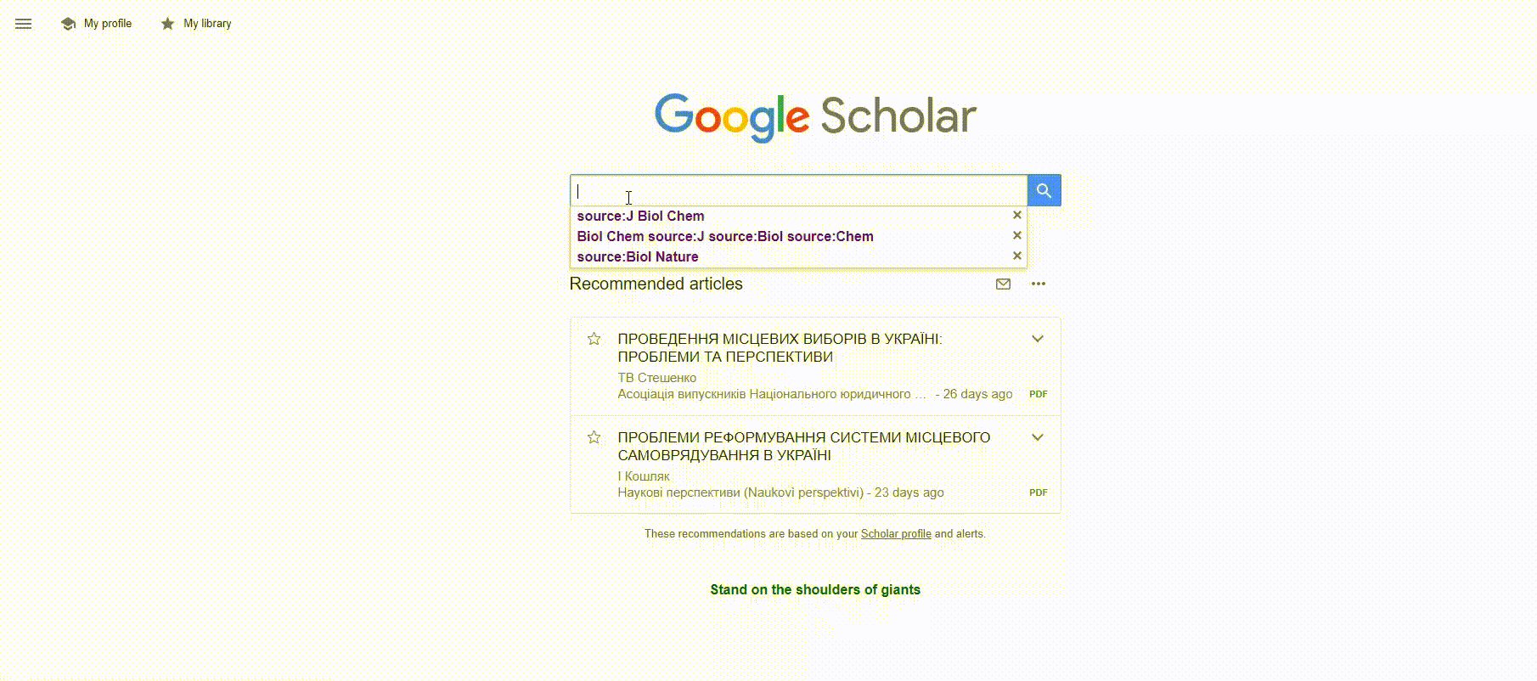The width and height of the screenshot is (1537, 681).
Task: Expand details of the ПРОБЛЕМИ РЕФОРМУВАННЯ article
Action: click(1038, 437)
